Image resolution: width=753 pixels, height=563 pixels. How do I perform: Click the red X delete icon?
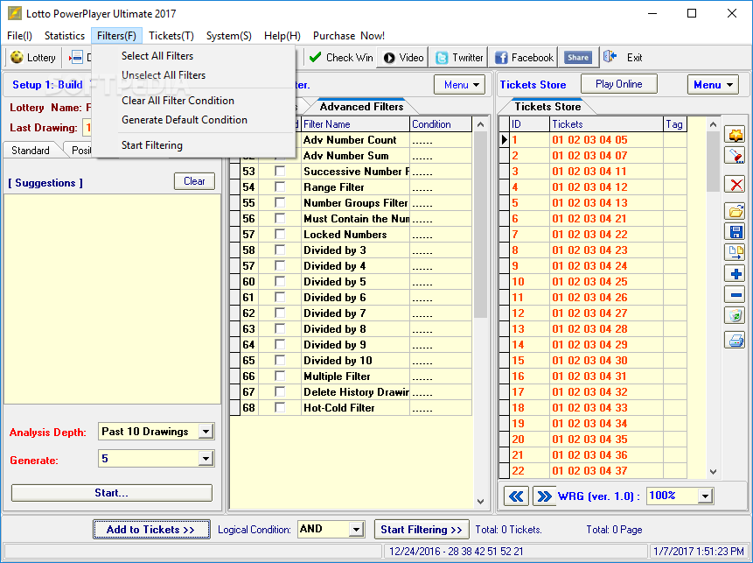(736, 184)
